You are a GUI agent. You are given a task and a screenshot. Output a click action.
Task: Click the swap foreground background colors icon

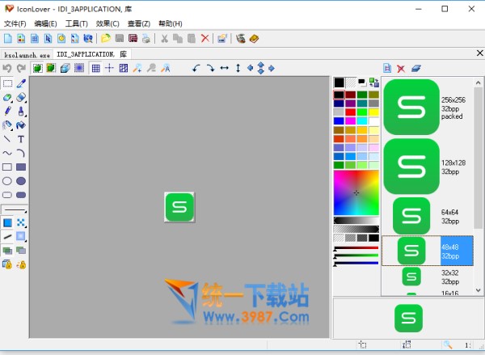(x=374, y=82)
